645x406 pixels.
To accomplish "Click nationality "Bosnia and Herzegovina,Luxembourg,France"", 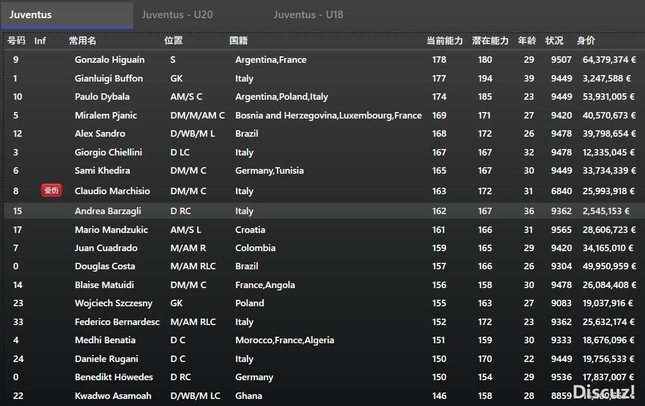I will 328,115.
